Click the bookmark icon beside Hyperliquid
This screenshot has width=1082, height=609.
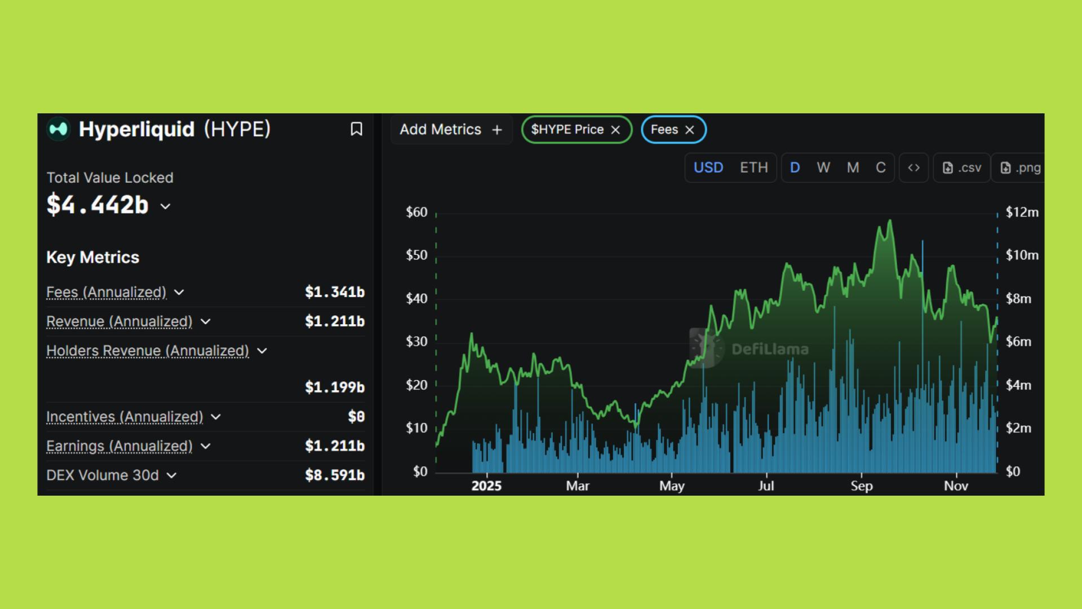click(356, 129)
